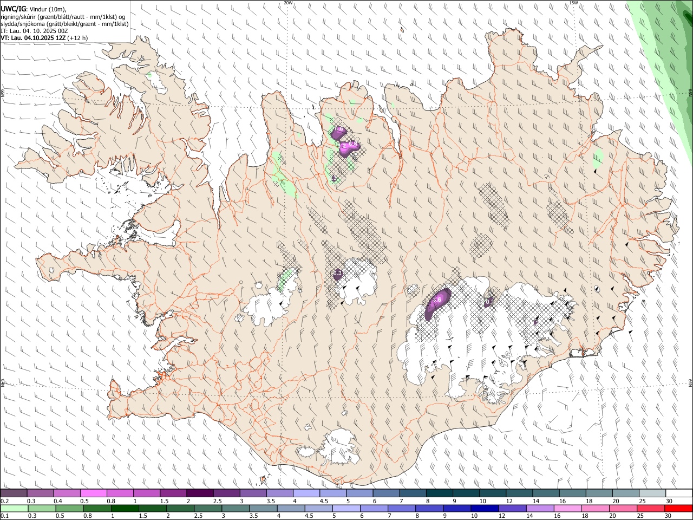Click the '20W' longitude label at top
Screen dimensions: 693x520
289,3
